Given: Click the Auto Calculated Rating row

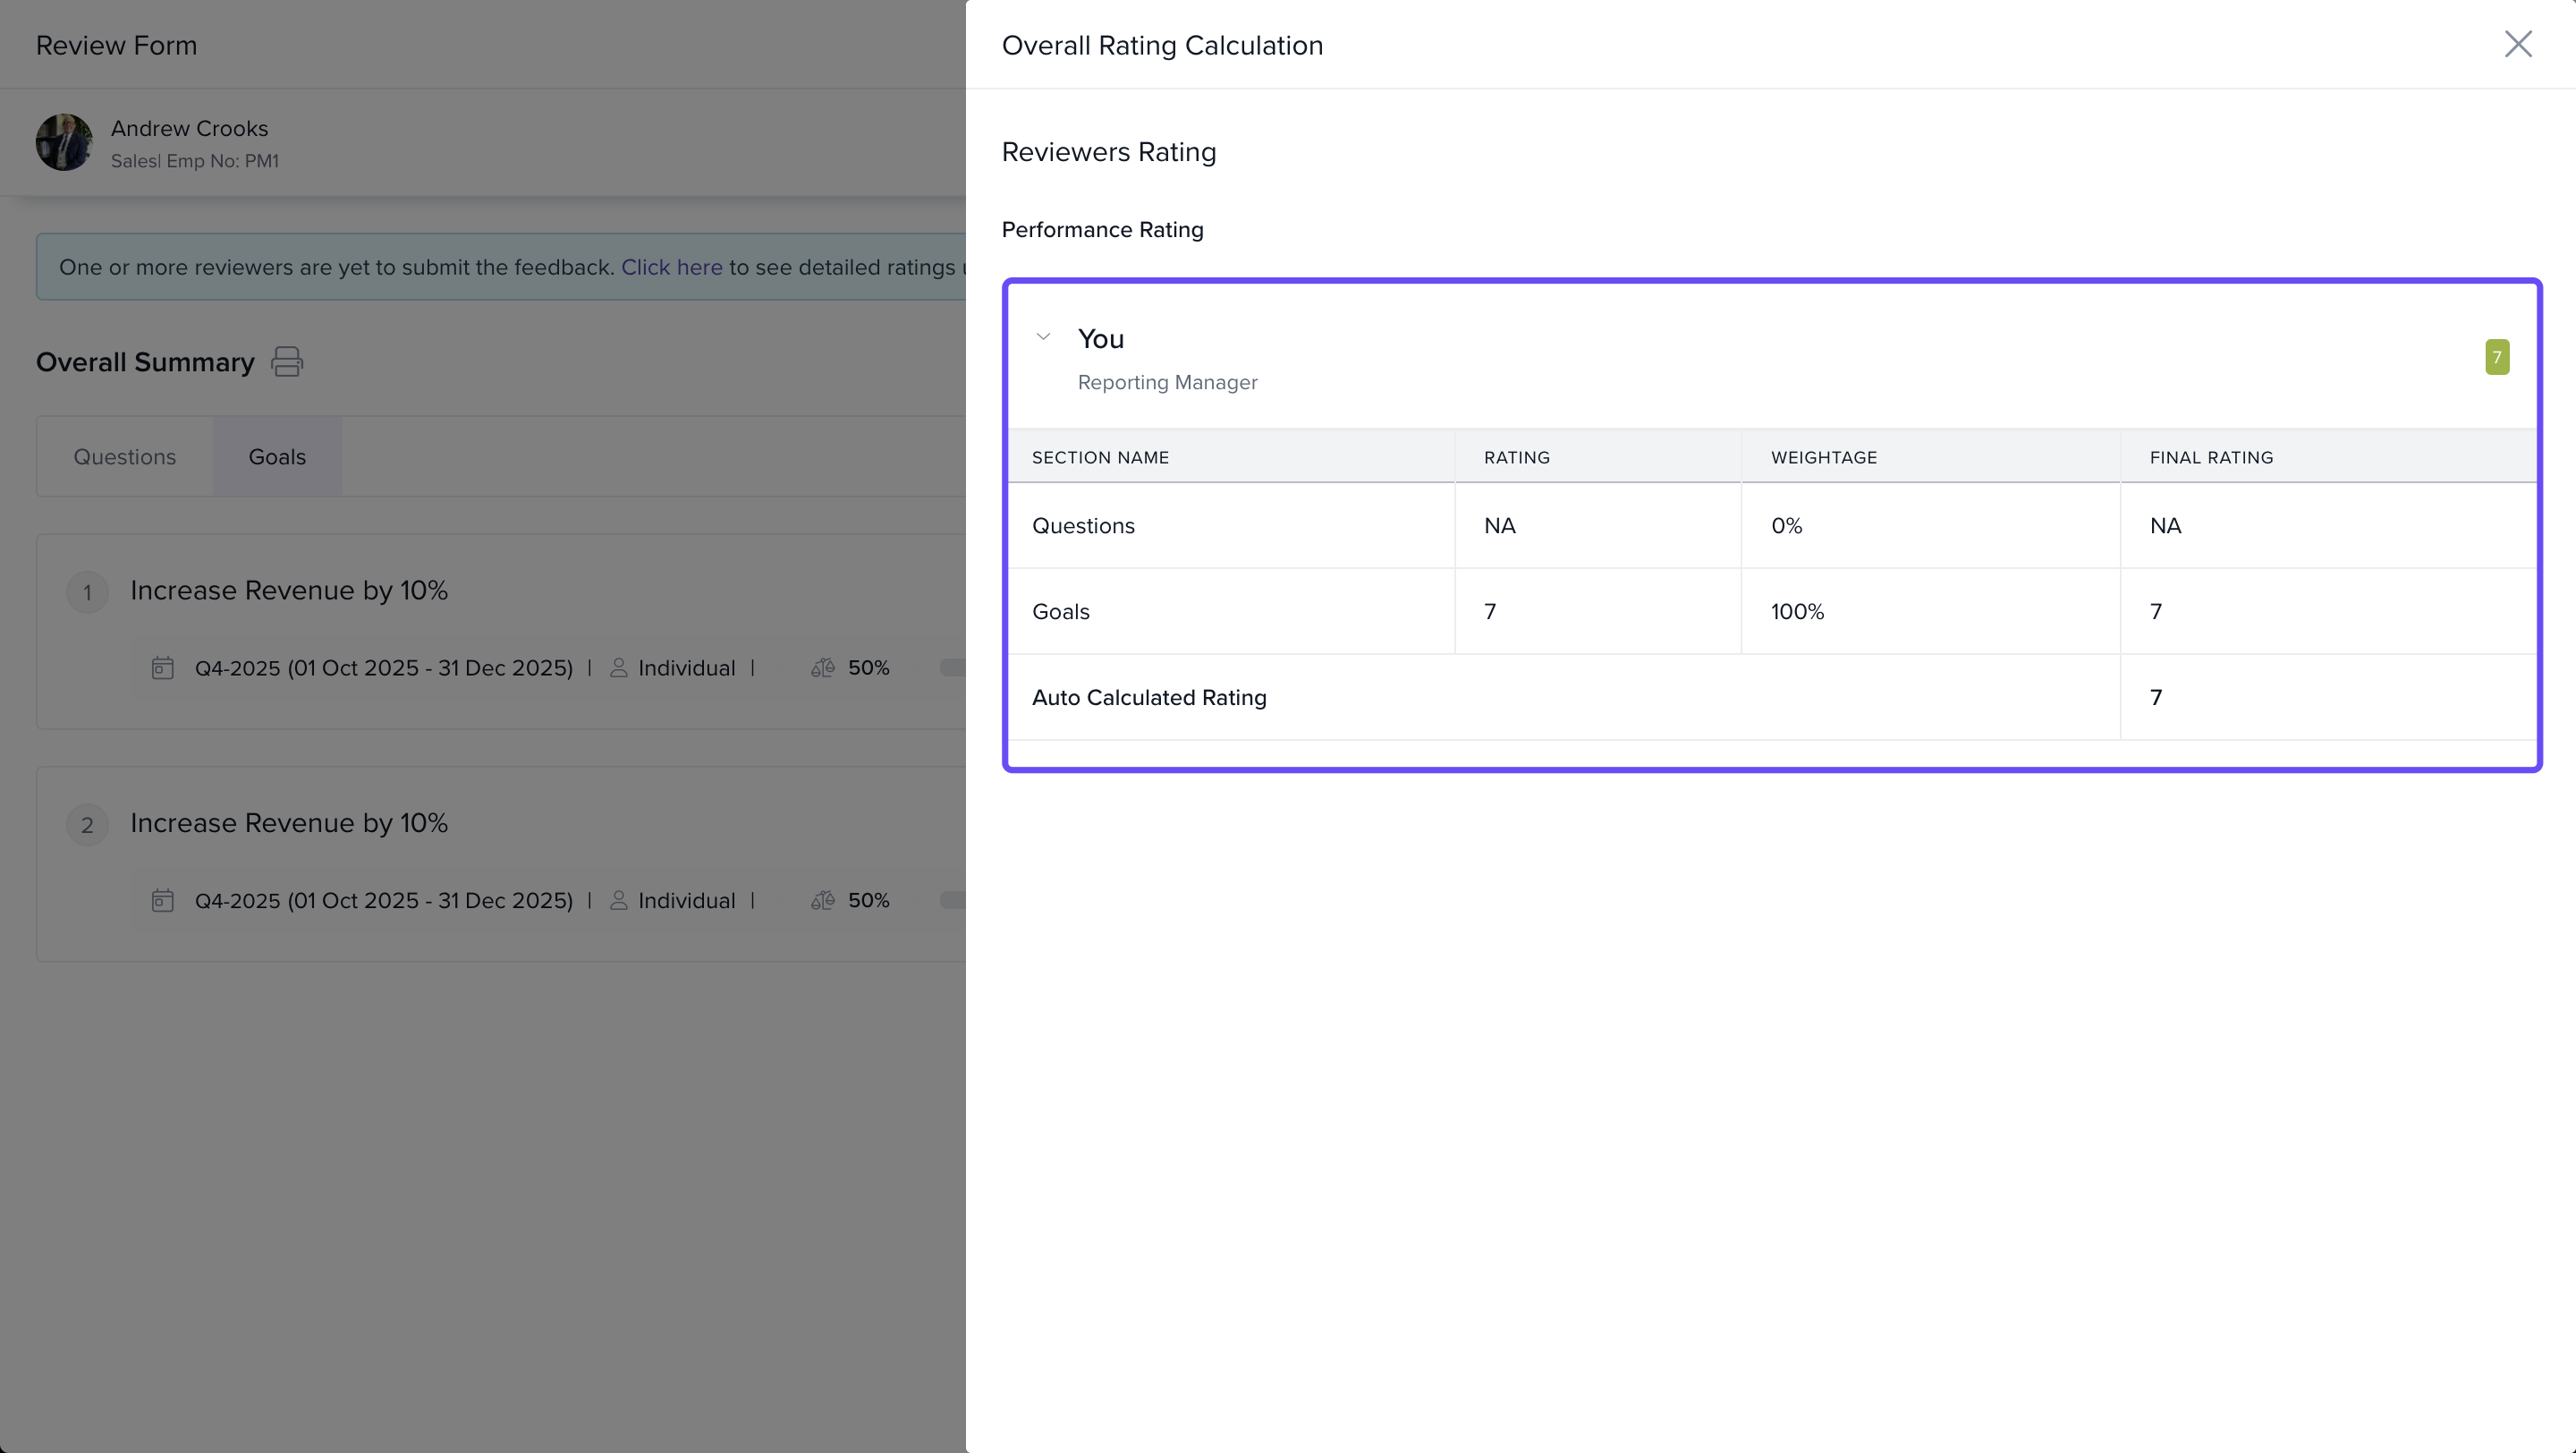Looking at the screenshot, I should coord(1149,698).
